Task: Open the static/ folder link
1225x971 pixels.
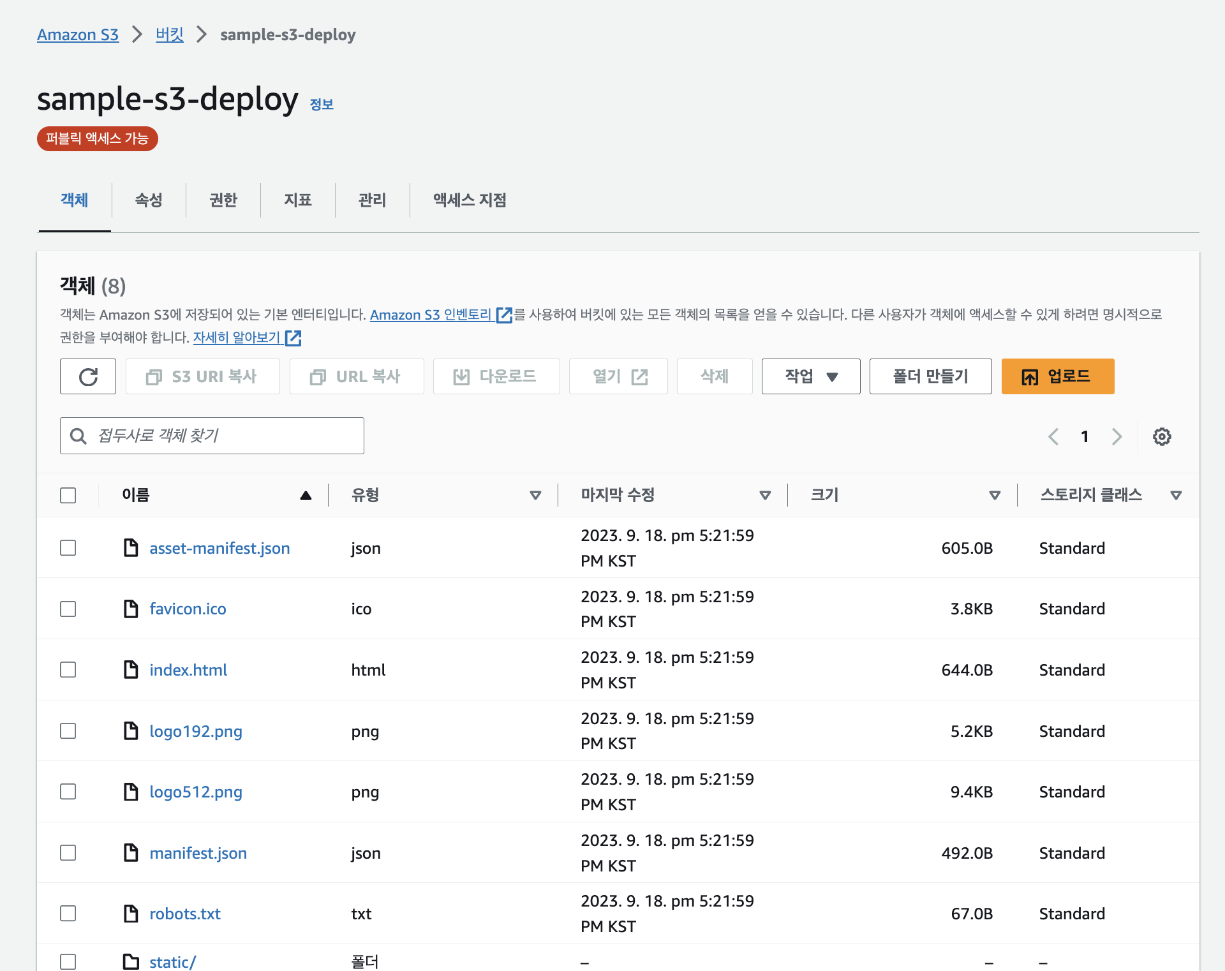Action: coord(173,962)
